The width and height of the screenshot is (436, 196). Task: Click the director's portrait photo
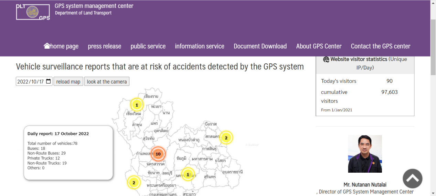pyautogui.click(x=365, y=154)
